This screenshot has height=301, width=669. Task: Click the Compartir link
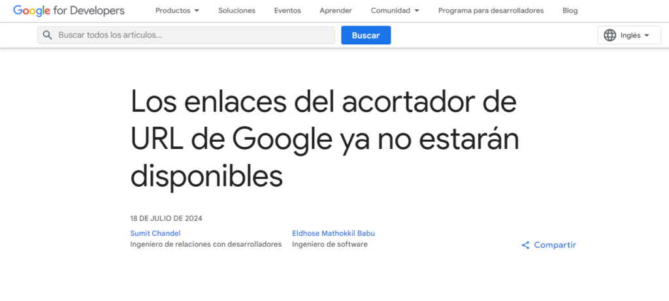click(x=549, y=245)
